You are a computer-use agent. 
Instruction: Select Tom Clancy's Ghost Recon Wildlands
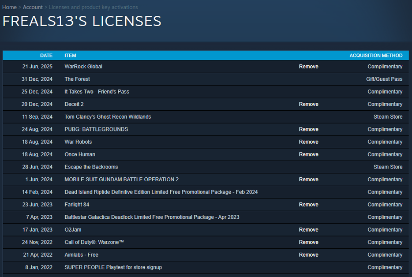point(108,117)
